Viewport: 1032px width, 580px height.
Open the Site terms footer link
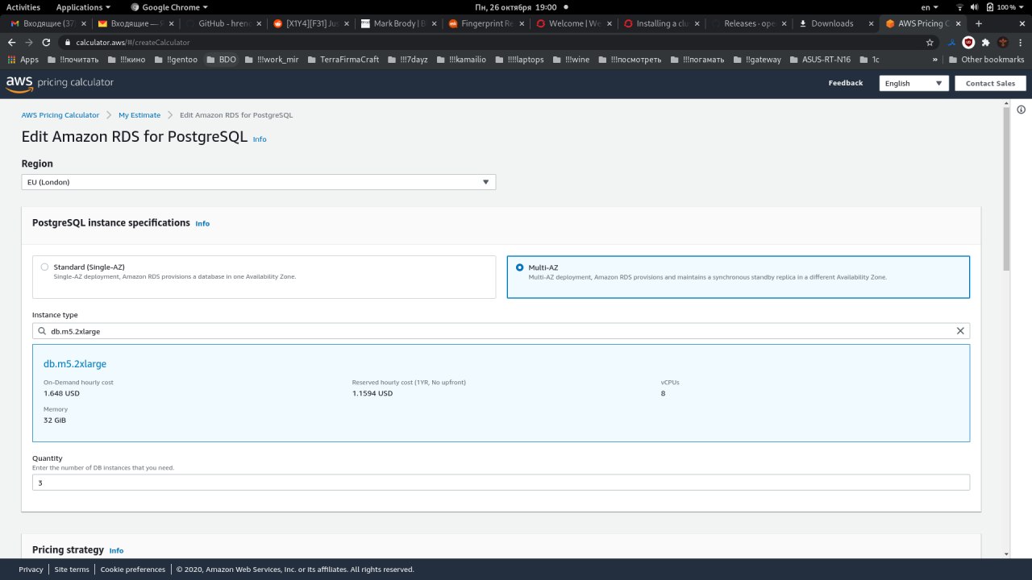point(72,570)
